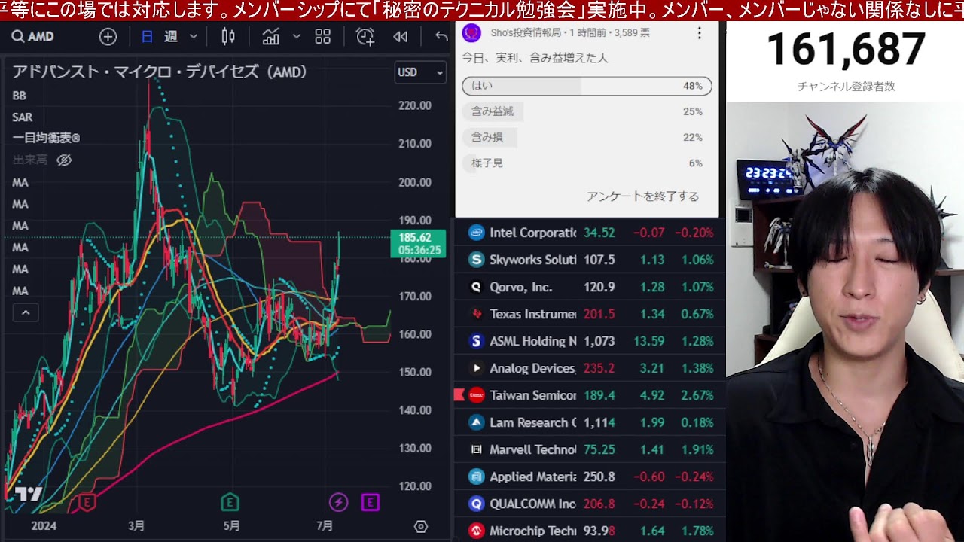Click the QUALCOMM Inc logo icon
This screenshot has width=964, height=542.
pyautogui.click(x=476, y=504)
